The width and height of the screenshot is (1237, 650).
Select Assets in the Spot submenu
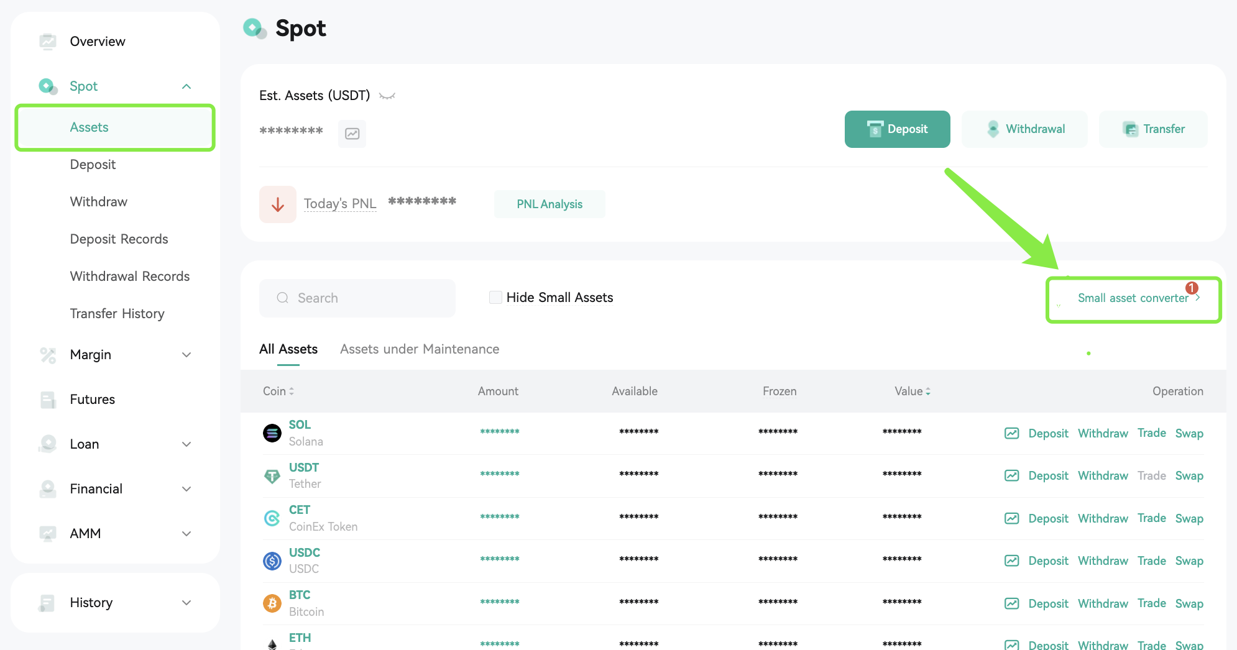pos(116,127)
